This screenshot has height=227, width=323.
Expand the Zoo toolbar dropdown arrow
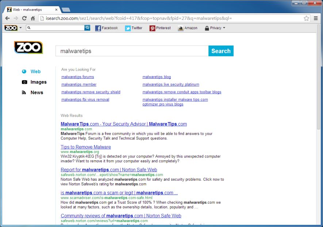[x=20, y=28]
